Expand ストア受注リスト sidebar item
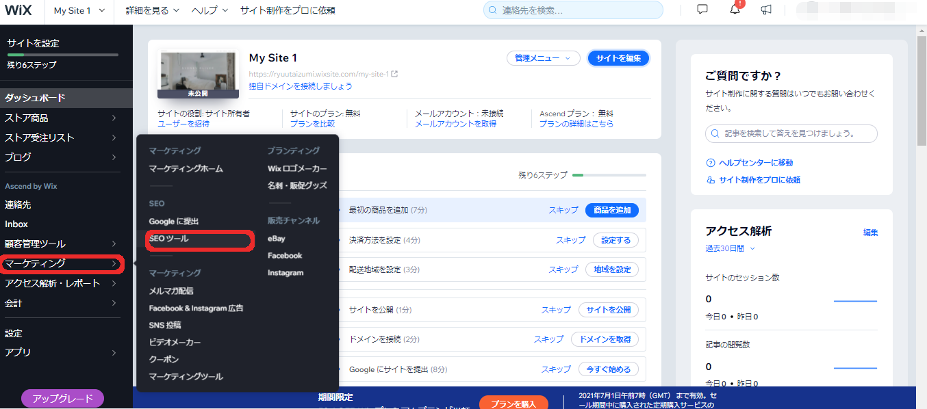This screenshot has height=409, width=927. [66, 137]
